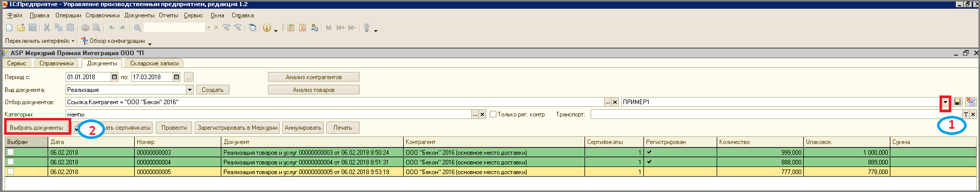This screenshot has height=192, width=980.
Task: Click the Print preview icon
Action: point(96,28)
